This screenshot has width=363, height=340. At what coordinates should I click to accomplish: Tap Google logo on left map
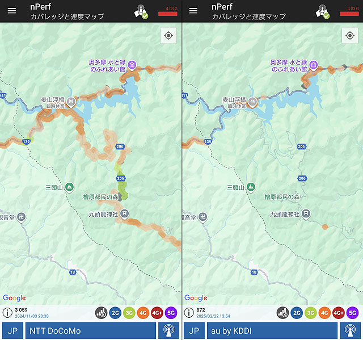tap(14, 298)
